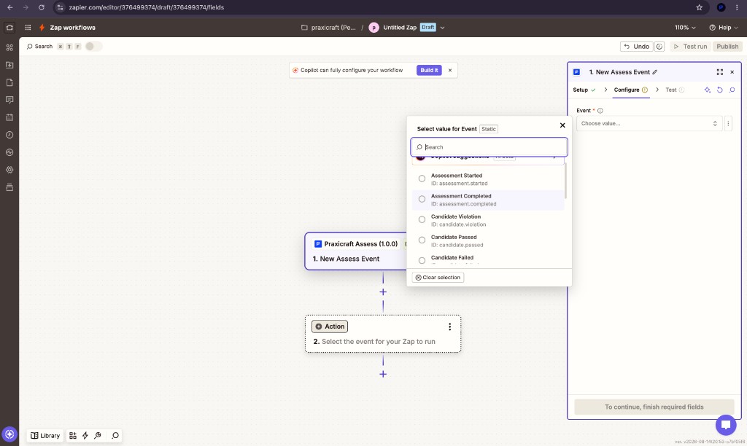Open the AI sparkle icon in step panel
Image resolution: width=747 pixels, height=446 pixels.
coord(707,90)
